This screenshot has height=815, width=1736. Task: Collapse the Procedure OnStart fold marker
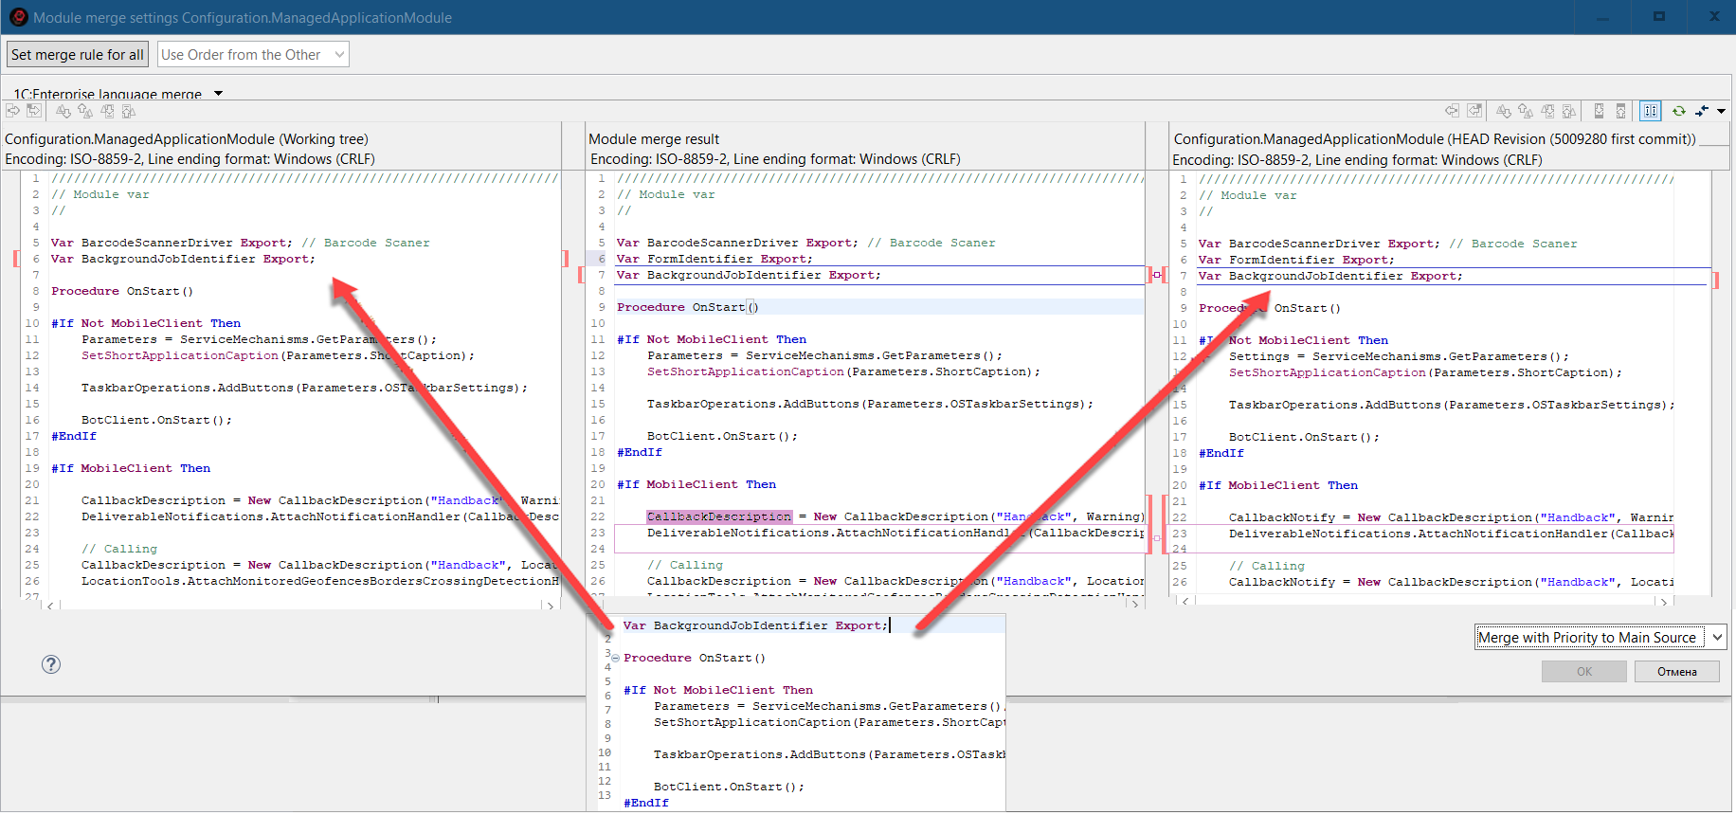point(615,658)
